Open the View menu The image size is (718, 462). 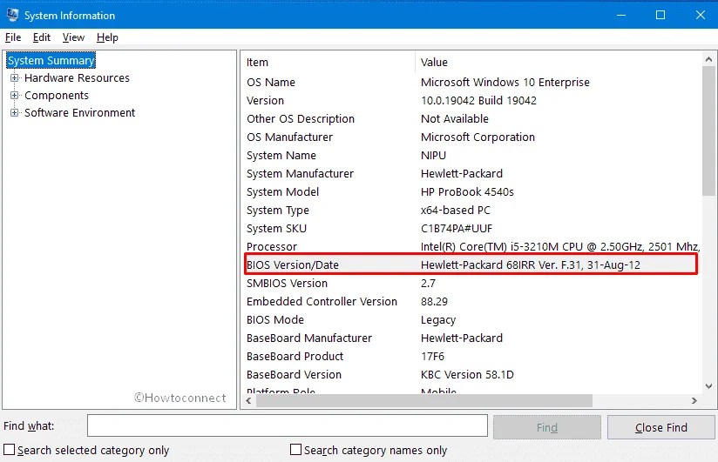coord(73,37)
